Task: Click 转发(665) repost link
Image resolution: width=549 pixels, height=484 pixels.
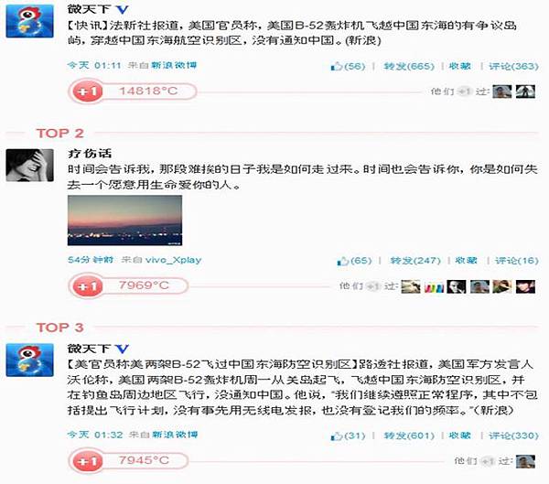Action: (409, 66)
